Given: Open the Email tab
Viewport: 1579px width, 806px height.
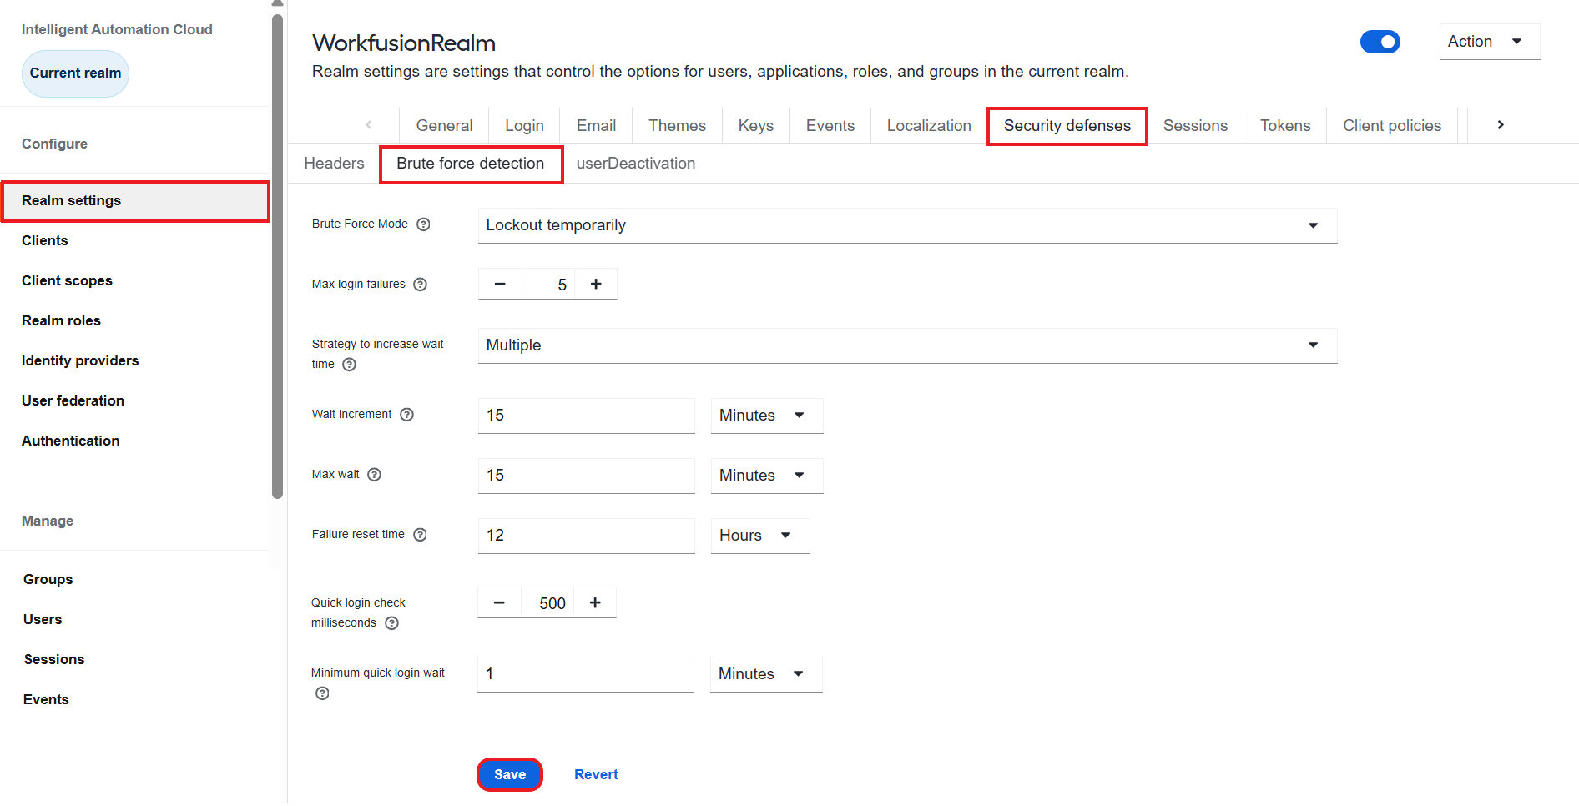Looking at the screenshot, I should click(x=596, y=125).
